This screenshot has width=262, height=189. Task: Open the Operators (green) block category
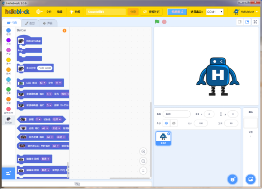[x=8, y=91]
